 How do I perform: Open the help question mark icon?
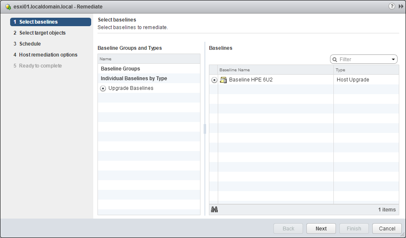(392, 7)
